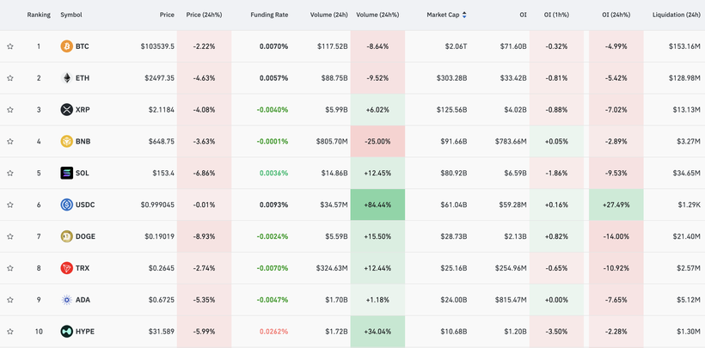
Task: Toggle the favorite star for ETH
Action: 10,78
